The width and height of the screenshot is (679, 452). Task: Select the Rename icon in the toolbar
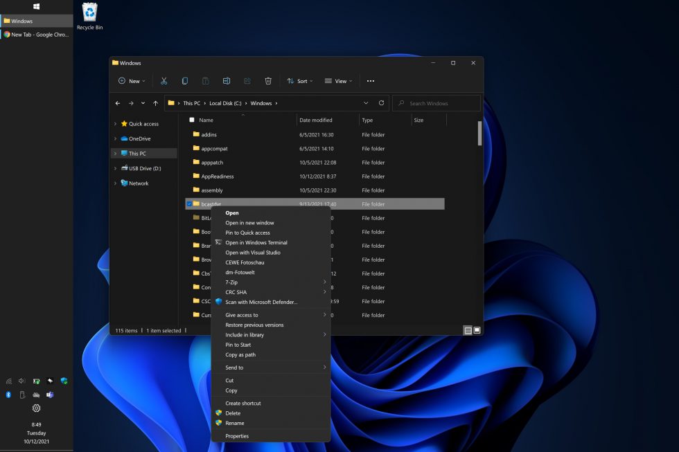click(x=227, y=81)
